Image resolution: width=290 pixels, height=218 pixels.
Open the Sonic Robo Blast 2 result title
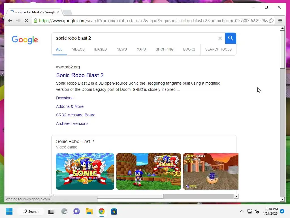click(80, 75)
